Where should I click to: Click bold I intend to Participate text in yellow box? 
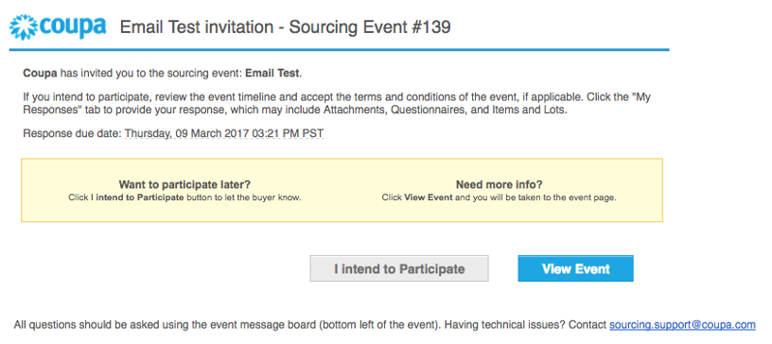pyautogui.click(x=137, y=198)
